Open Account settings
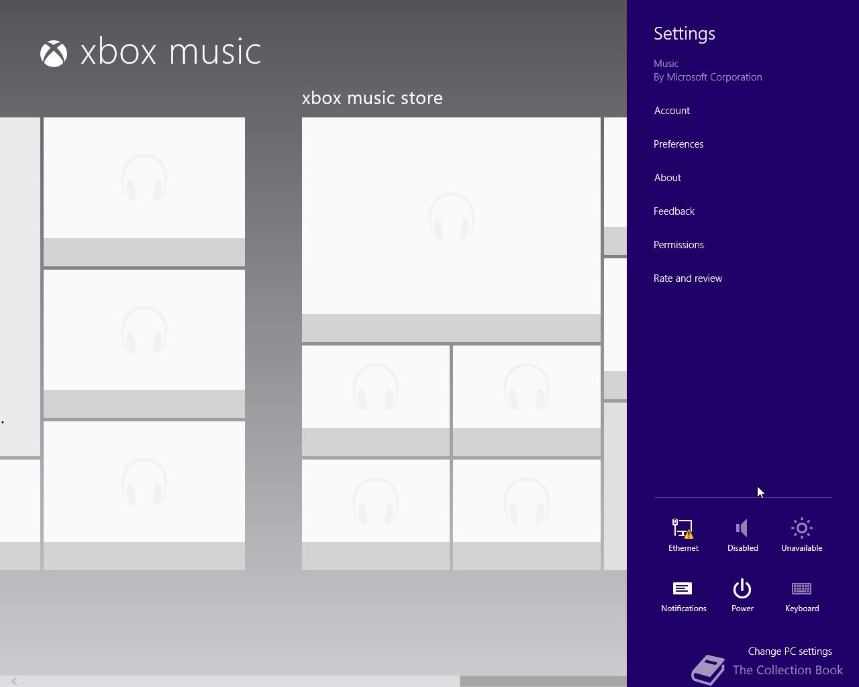This screenshot has height=687, width=859. [x=672, y=111]
